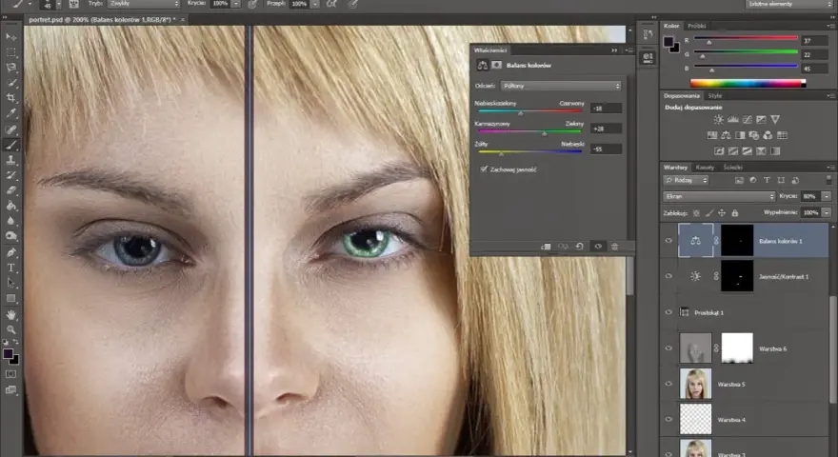Switch to the Style tab
This screenshot has height=457, width=838.
click(x=715, y=95)
